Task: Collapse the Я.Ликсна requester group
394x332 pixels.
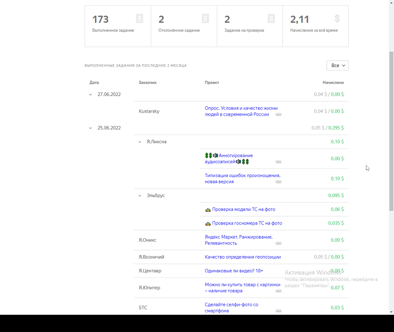Action: coord(140,142)
